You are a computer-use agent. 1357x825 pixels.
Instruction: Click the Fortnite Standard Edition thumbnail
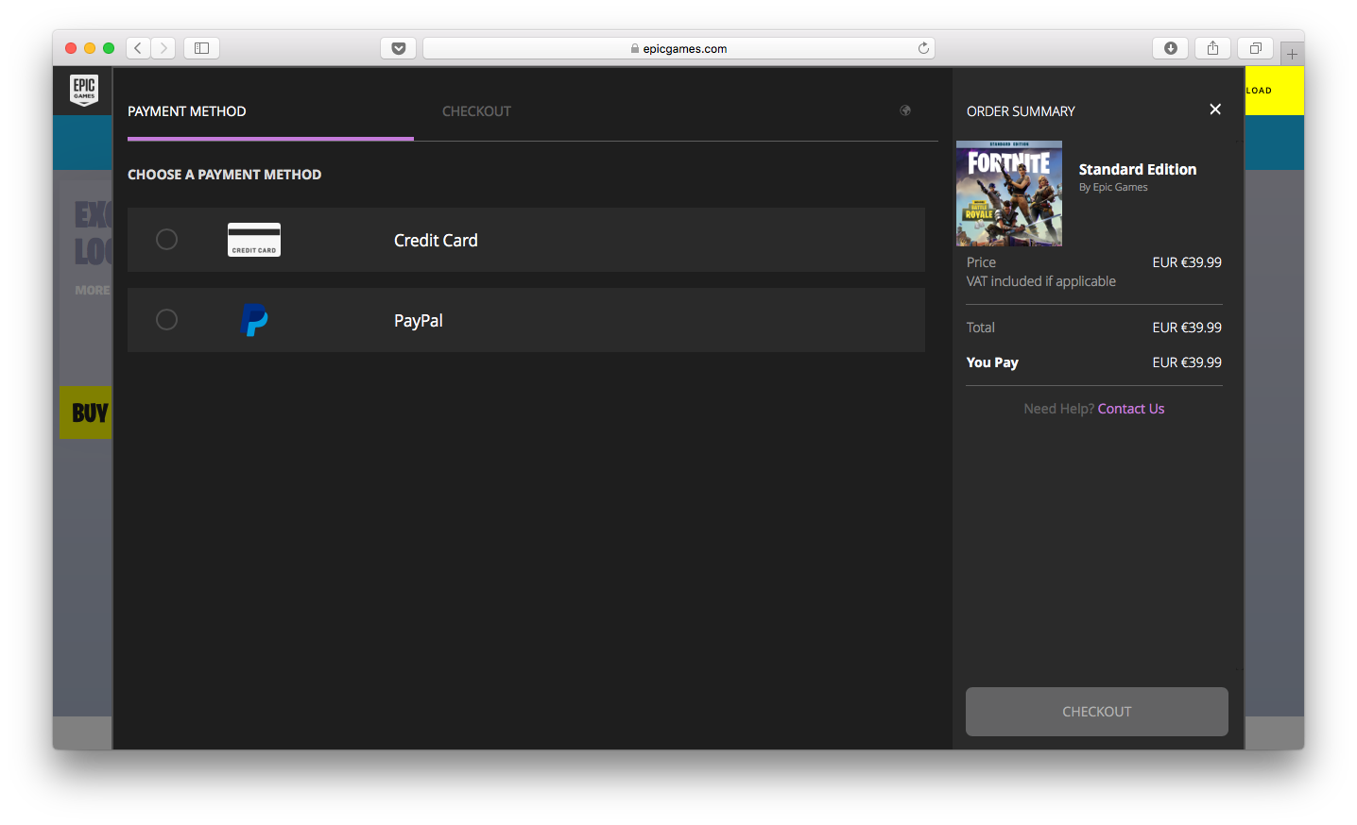click(1009, 194)
